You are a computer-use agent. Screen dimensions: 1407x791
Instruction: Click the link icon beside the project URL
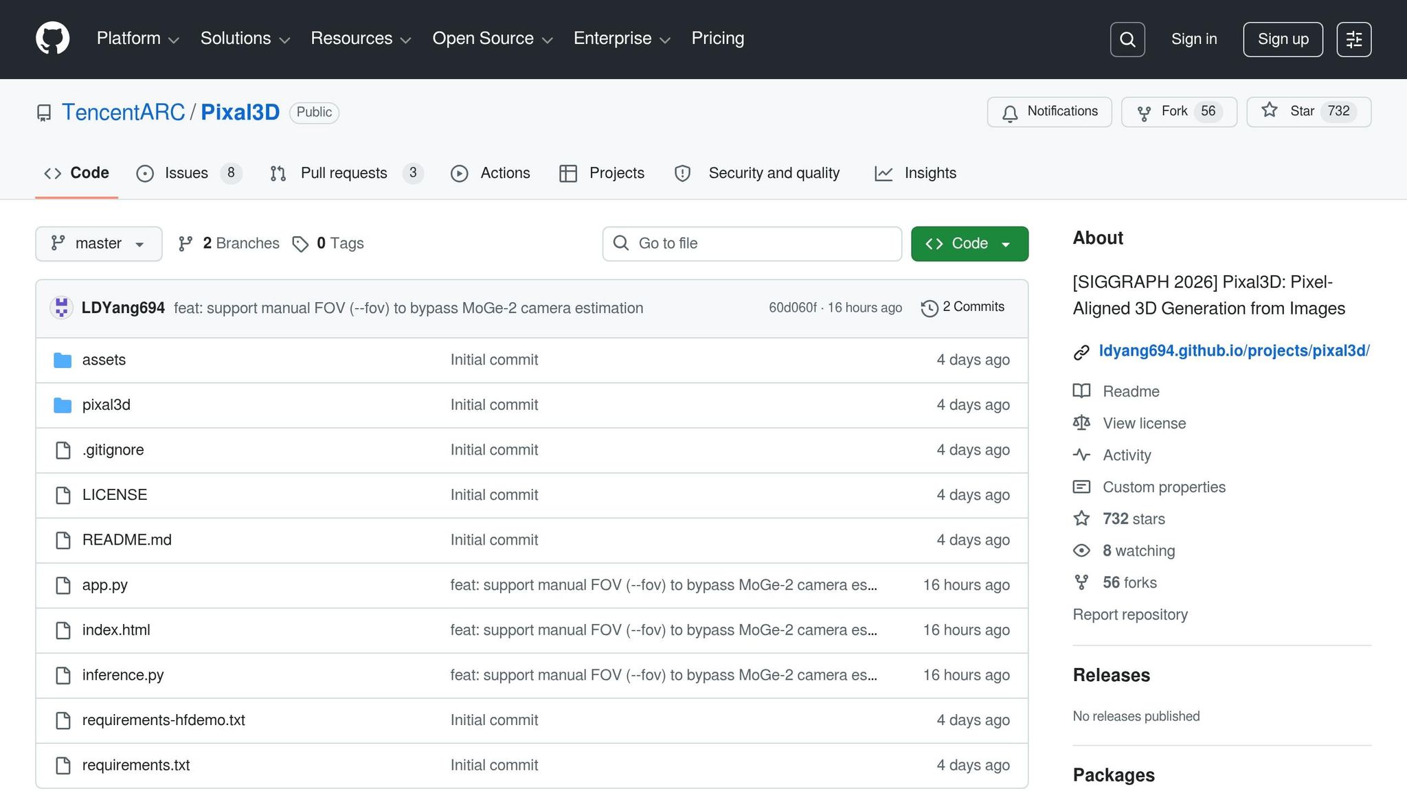click(x=1081, y=352)
